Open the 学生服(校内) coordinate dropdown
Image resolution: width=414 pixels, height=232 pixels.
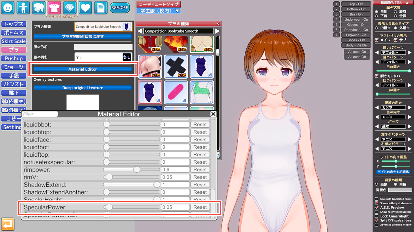(x=158, y=11)
